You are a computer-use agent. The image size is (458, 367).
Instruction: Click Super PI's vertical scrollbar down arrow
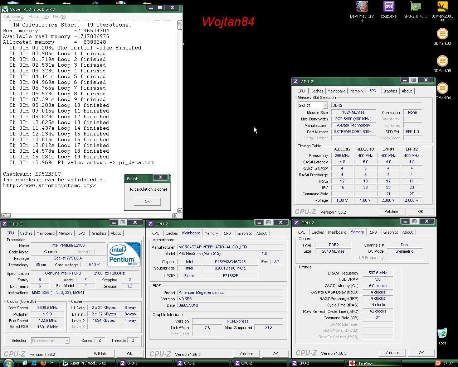pos(180,211)
